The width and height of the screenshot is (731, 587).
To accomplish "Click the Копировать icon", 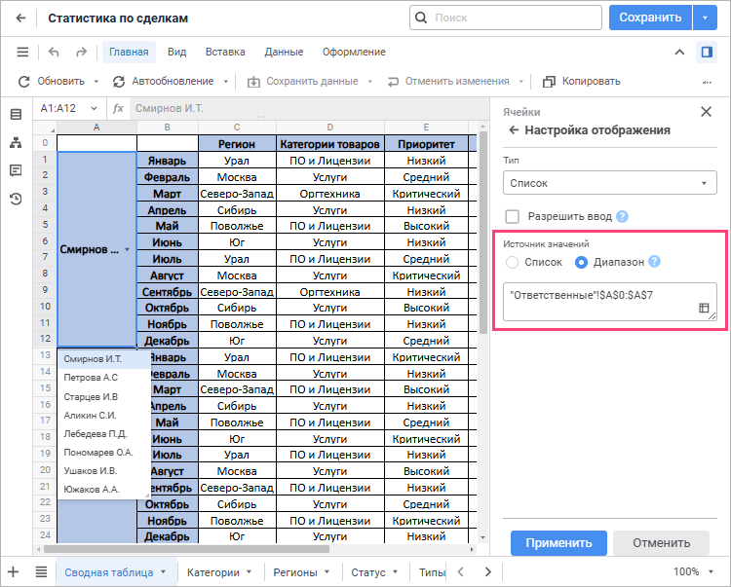I will pyautogui.click(x=549, y=82).
